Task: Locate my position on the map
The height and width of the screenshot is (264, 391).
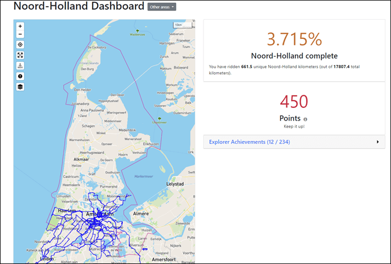Action: click(20, 44)
